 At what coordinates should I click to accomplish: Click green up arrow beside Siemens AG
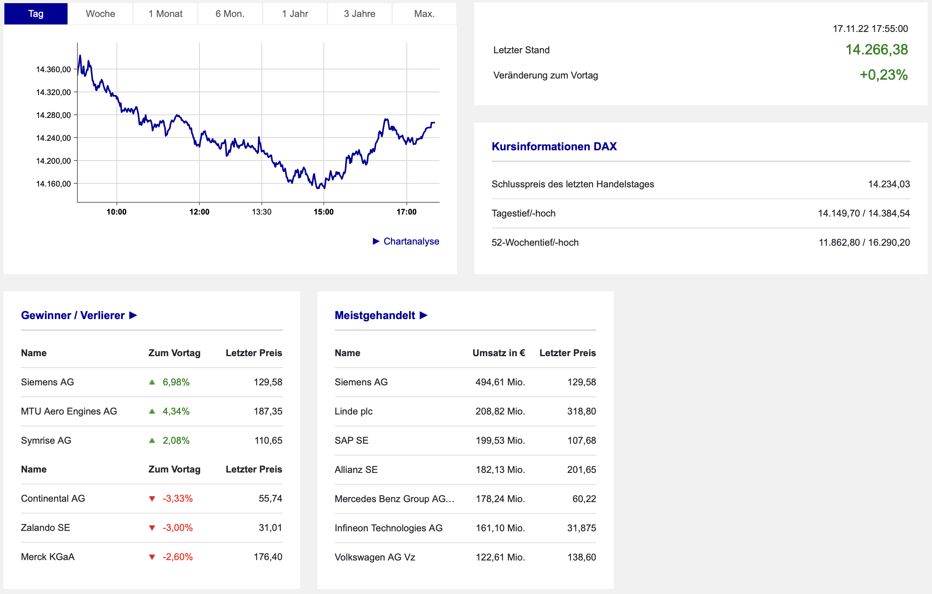coord(152,382)
